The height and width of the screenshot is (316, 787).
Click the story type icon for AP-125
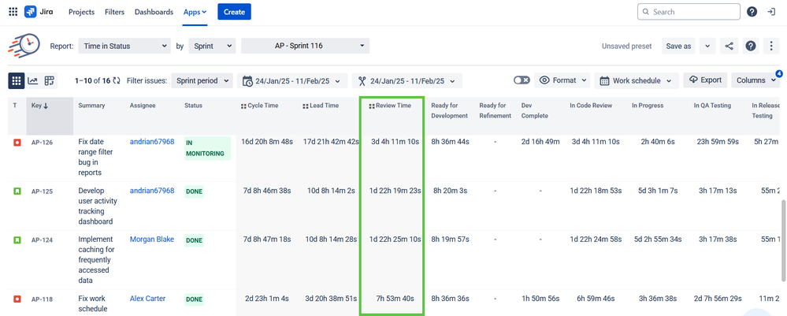(x=17, y=191)
